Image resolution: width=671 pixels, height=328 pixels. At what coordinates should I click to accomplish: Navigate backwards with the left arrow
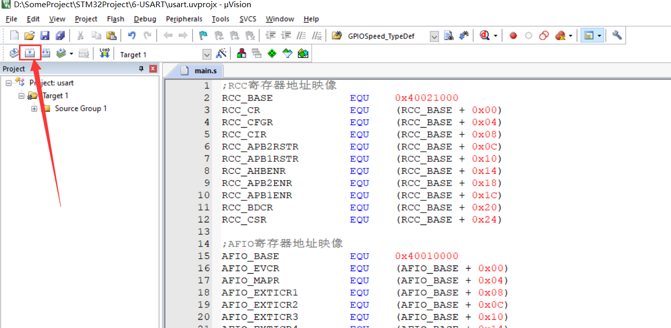click(x=168, y=35)
